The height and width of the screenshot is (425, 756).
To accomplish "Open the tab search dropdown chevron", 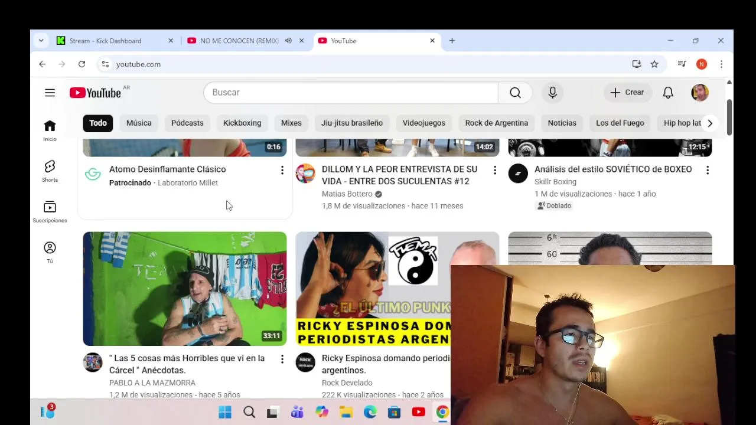I will [x=41, y=41].
